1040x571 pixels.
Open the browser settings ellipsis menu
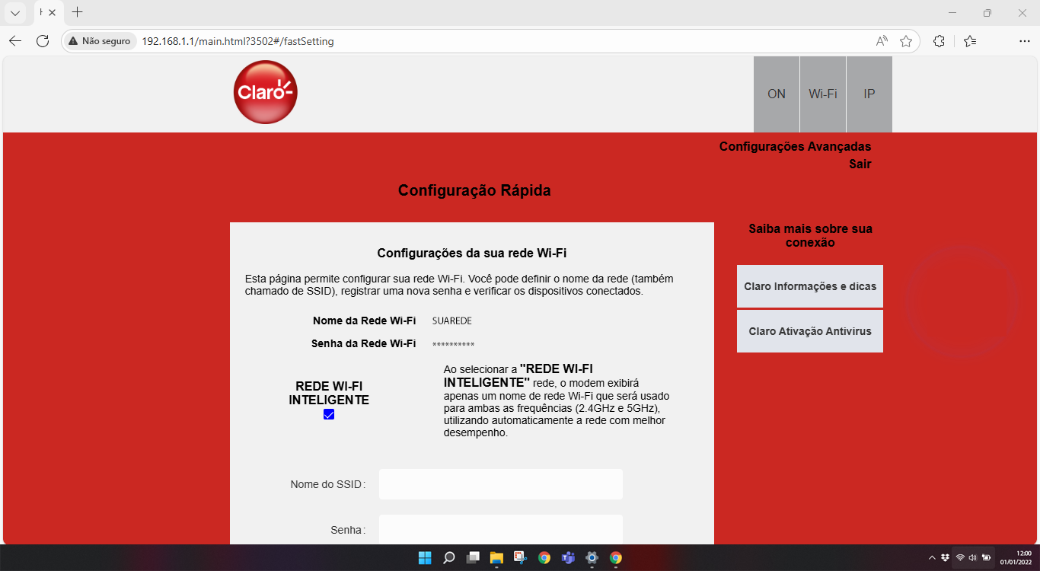(1024, 41)
